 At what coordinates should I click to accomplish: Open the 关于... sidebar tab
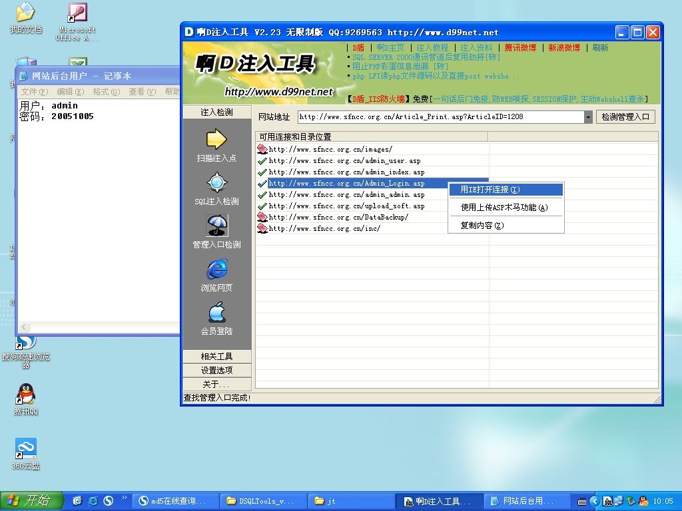click(217, 384)
